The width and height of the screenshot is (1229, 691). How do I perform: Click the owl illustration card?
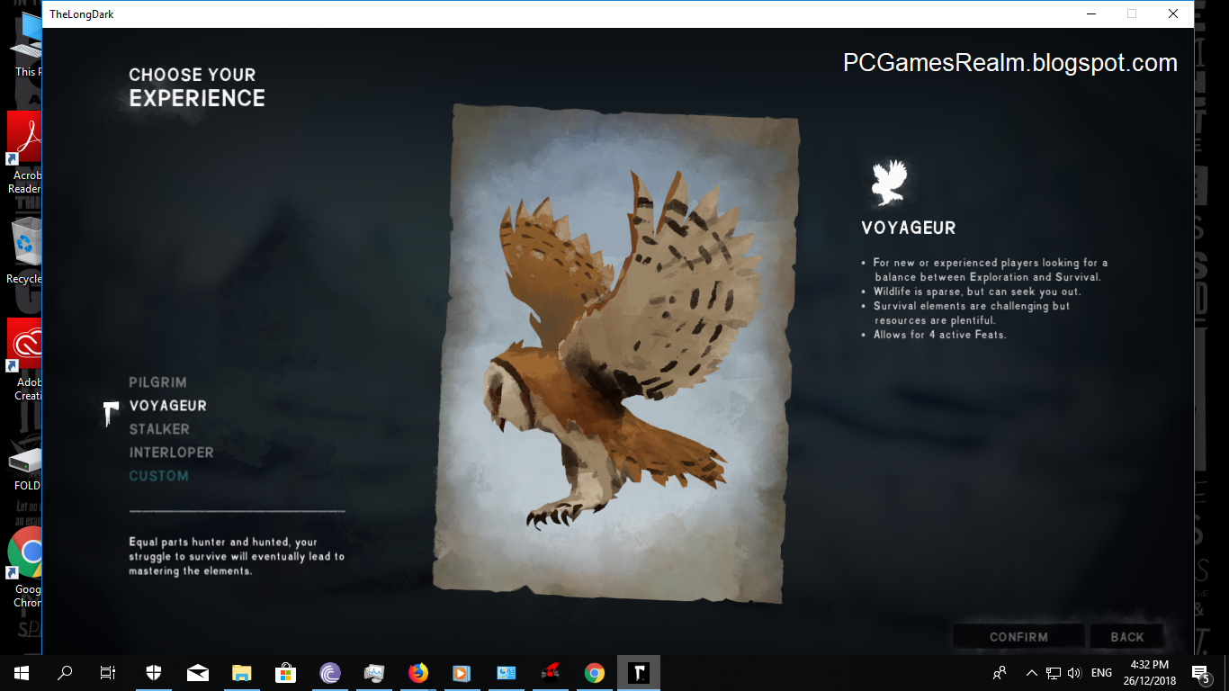click(x=614, y=353)
